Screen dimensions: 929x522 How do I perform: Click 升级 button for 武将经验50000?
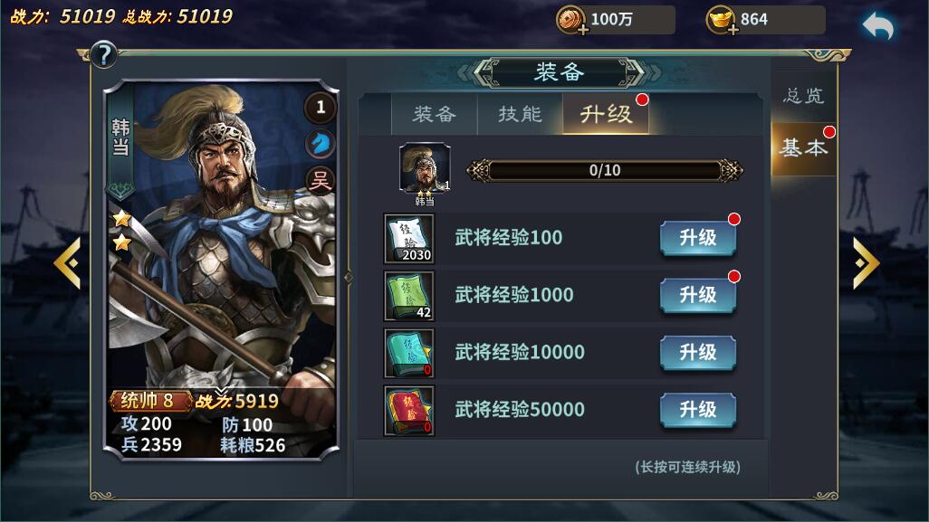(x=698, y=410)
